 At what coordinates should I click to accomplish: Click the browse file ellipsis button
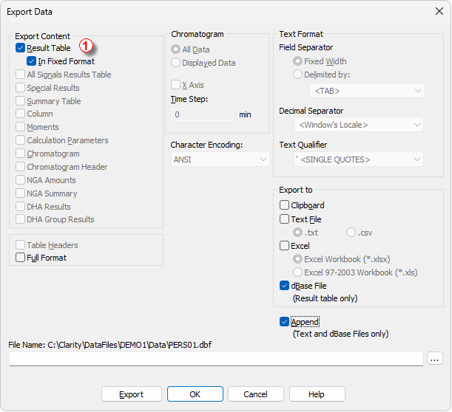pos(435,359)
